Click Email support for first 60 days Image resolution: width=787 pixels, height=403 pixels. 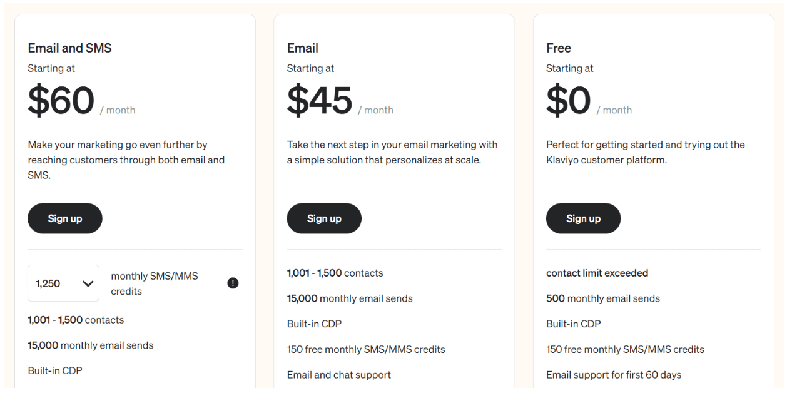[x=614, y=375]
